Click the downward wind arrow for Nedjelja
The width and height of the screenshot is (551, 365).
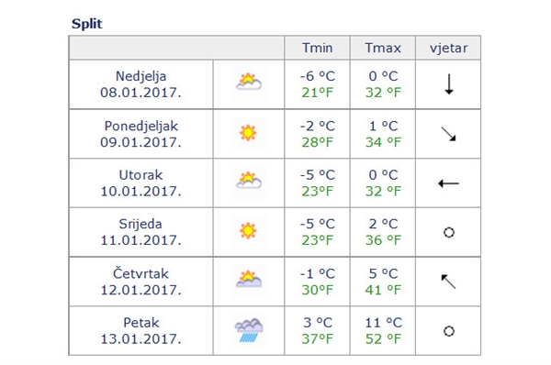(x=449, y=84)
